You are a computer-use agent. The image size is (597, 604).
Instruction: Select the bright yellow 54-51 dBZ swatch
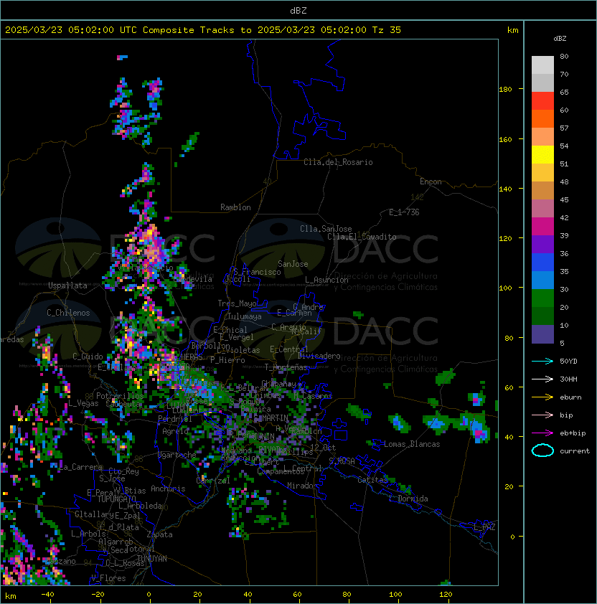tap(542, 155)
